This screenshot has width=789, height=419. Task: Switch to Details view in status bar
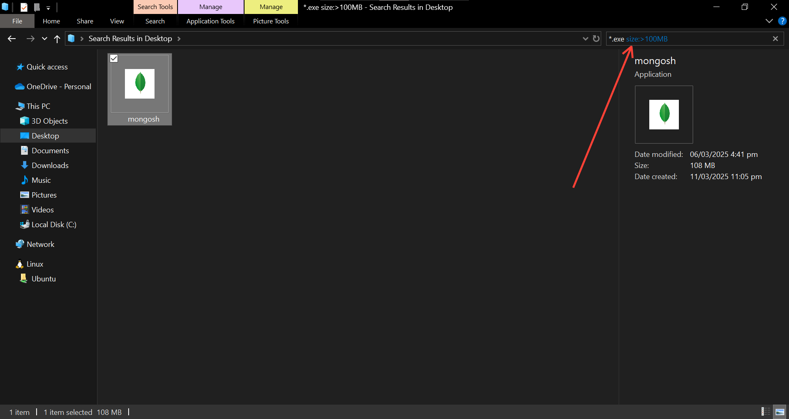click(766, 412)
